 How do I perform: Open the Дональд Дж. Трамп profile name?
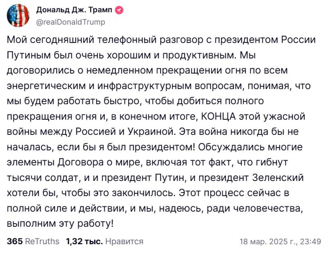pos(74,10)
